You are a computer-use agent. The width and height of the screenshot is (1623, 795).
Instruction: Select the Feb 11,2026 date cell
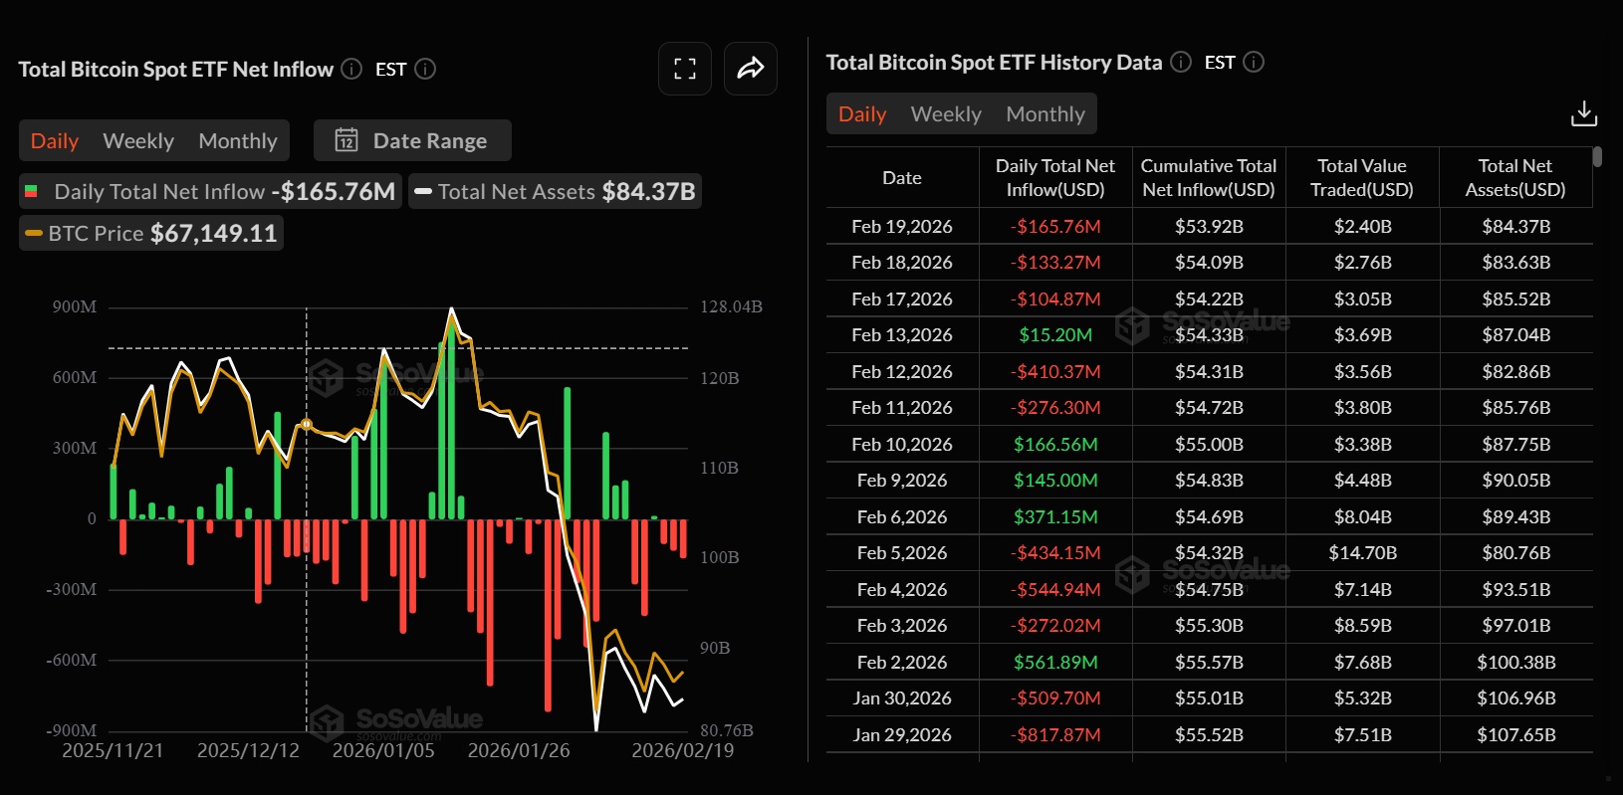(x=902, y=407)
